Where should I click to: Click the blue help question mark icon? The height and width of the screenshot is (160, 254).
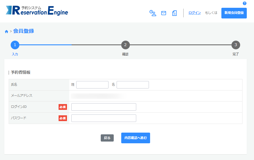click(x=244, y=3)
